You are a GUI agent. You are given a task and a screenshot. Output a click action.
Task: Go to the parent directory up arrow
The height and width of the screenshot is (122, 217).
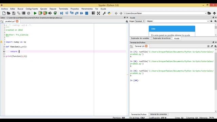tap(214, 13)
